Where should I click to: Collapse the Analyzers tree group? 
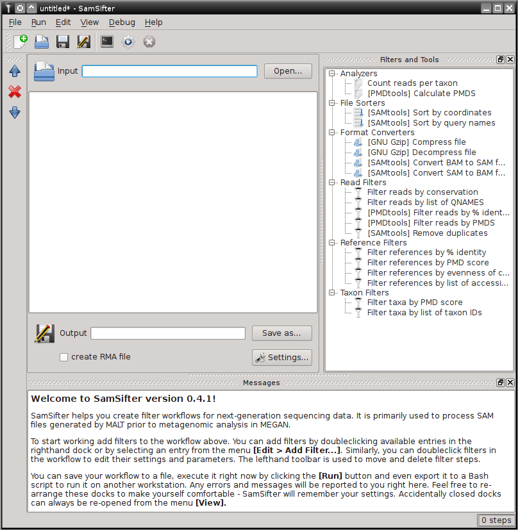click(x=332, y=74)
